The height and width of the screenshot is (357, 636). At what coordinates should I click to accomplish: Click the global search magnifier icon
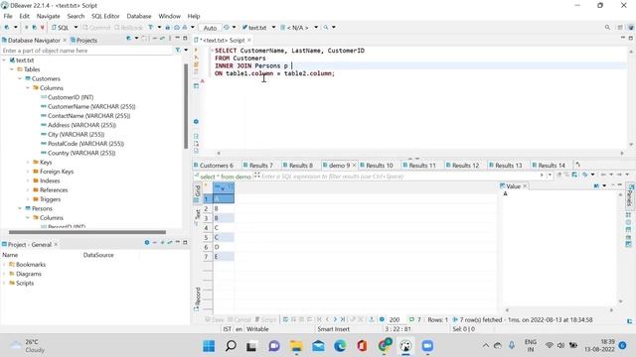pyautogui.click(x=607, y=27)
